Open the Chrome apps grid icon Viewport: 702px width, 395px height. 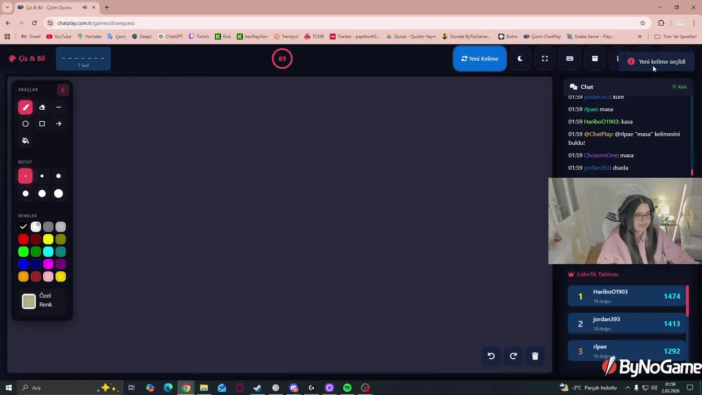7,37
